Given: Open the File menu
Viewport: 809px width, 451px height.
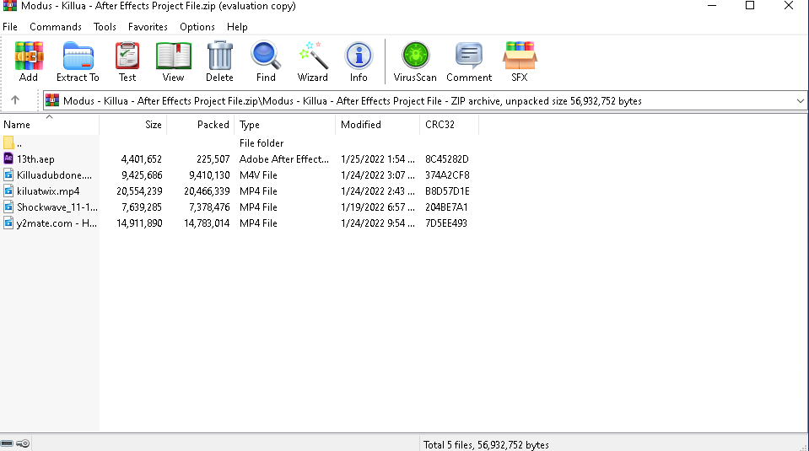Looking at the screenshot, I should (10, 27).
